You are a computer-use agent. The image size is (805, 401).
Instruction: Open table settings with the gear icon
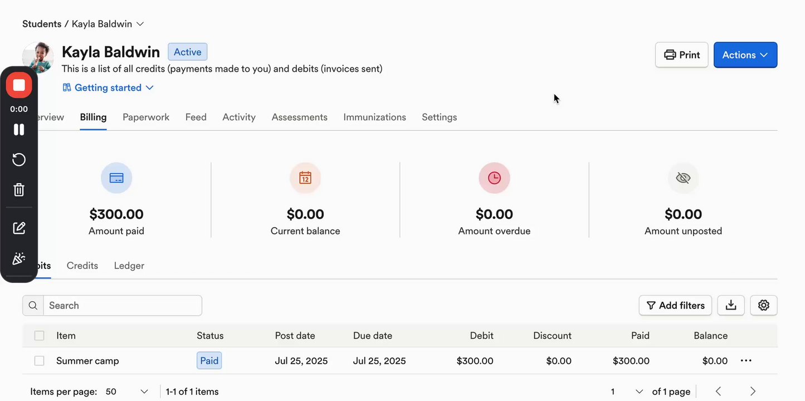pyautogui.click(x=763, y=305)
